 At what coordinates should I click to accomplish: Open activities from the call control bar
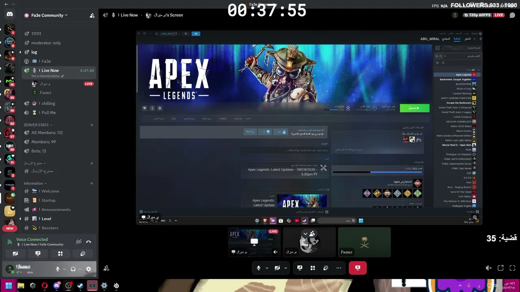point(313,268)
